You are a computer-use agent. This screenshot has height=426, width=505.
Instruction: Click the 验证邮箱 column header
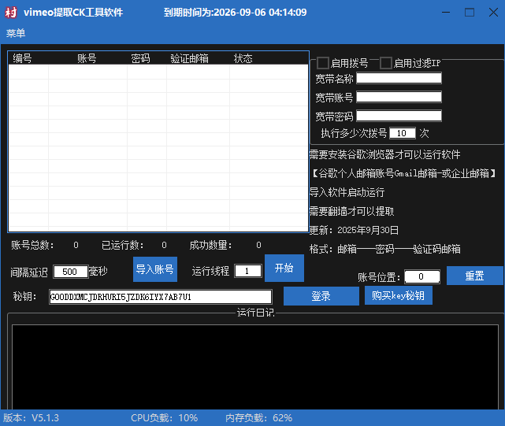(189, 58)
